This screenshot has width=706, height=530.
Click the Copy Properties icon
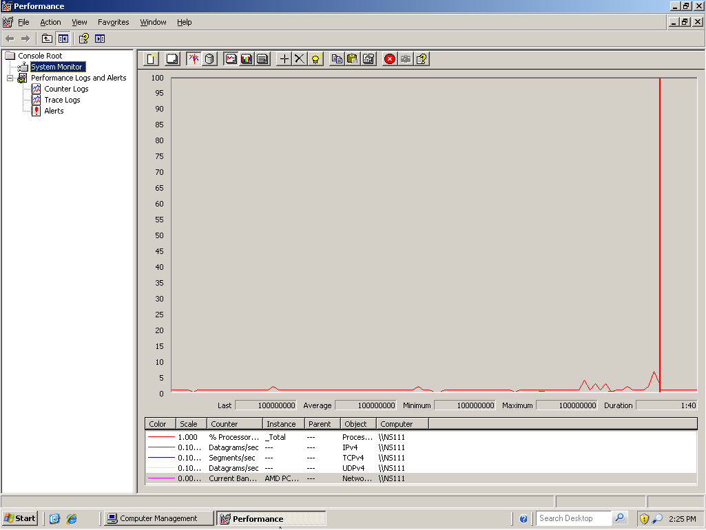click(x=337, y=59)
